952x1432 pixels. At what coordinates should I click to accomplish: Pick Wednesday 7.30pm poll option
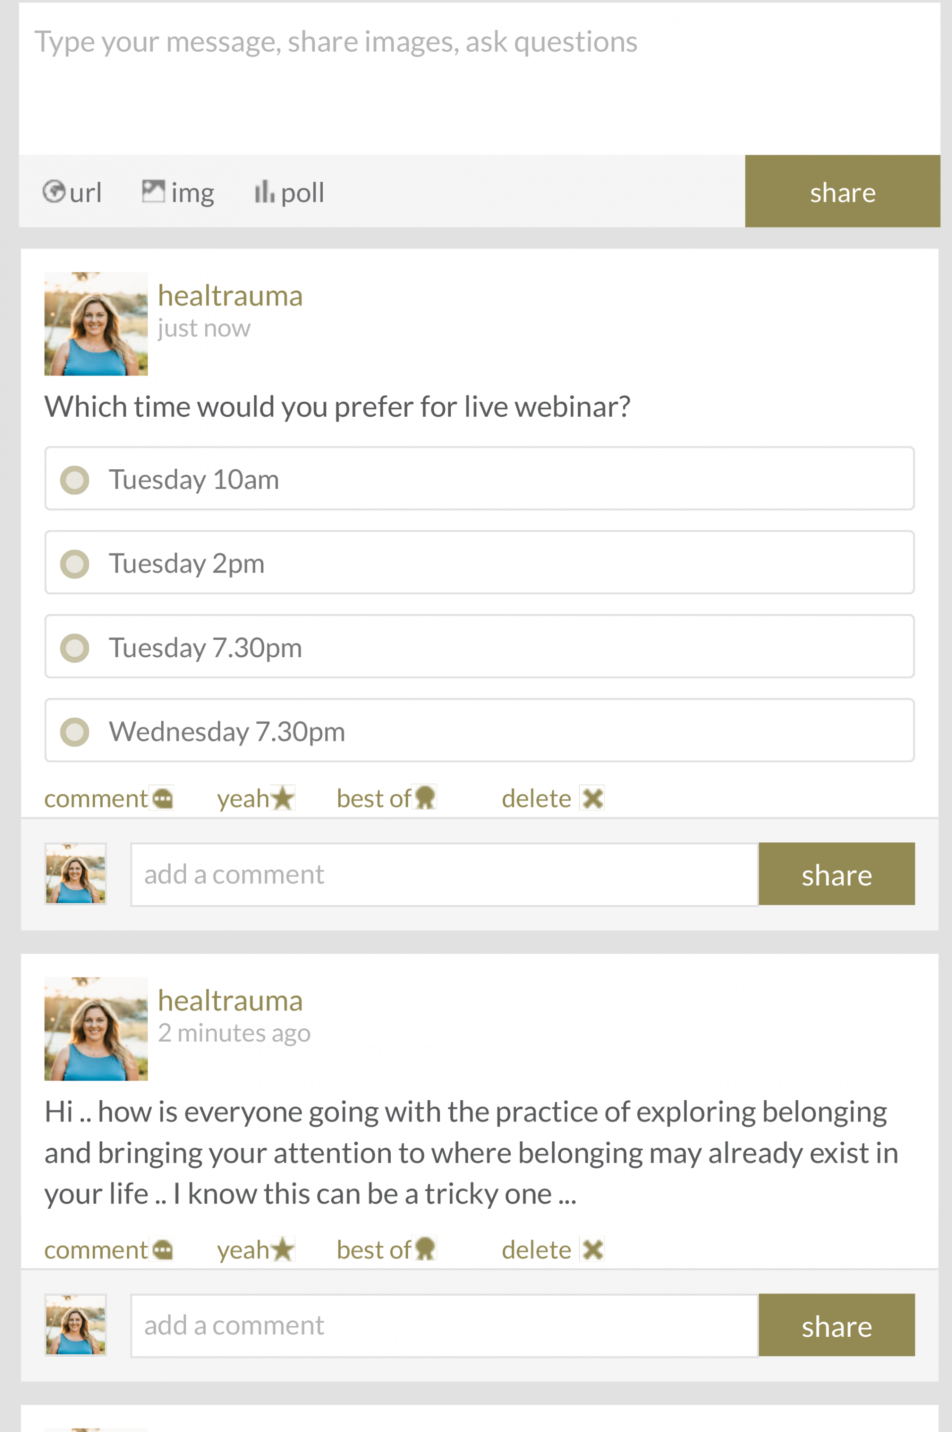click(x=479, y=730)
